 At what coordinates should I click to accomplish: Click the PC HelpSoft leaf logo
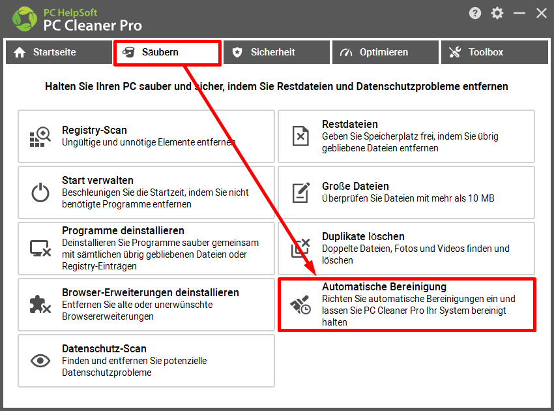coord(24,19)
